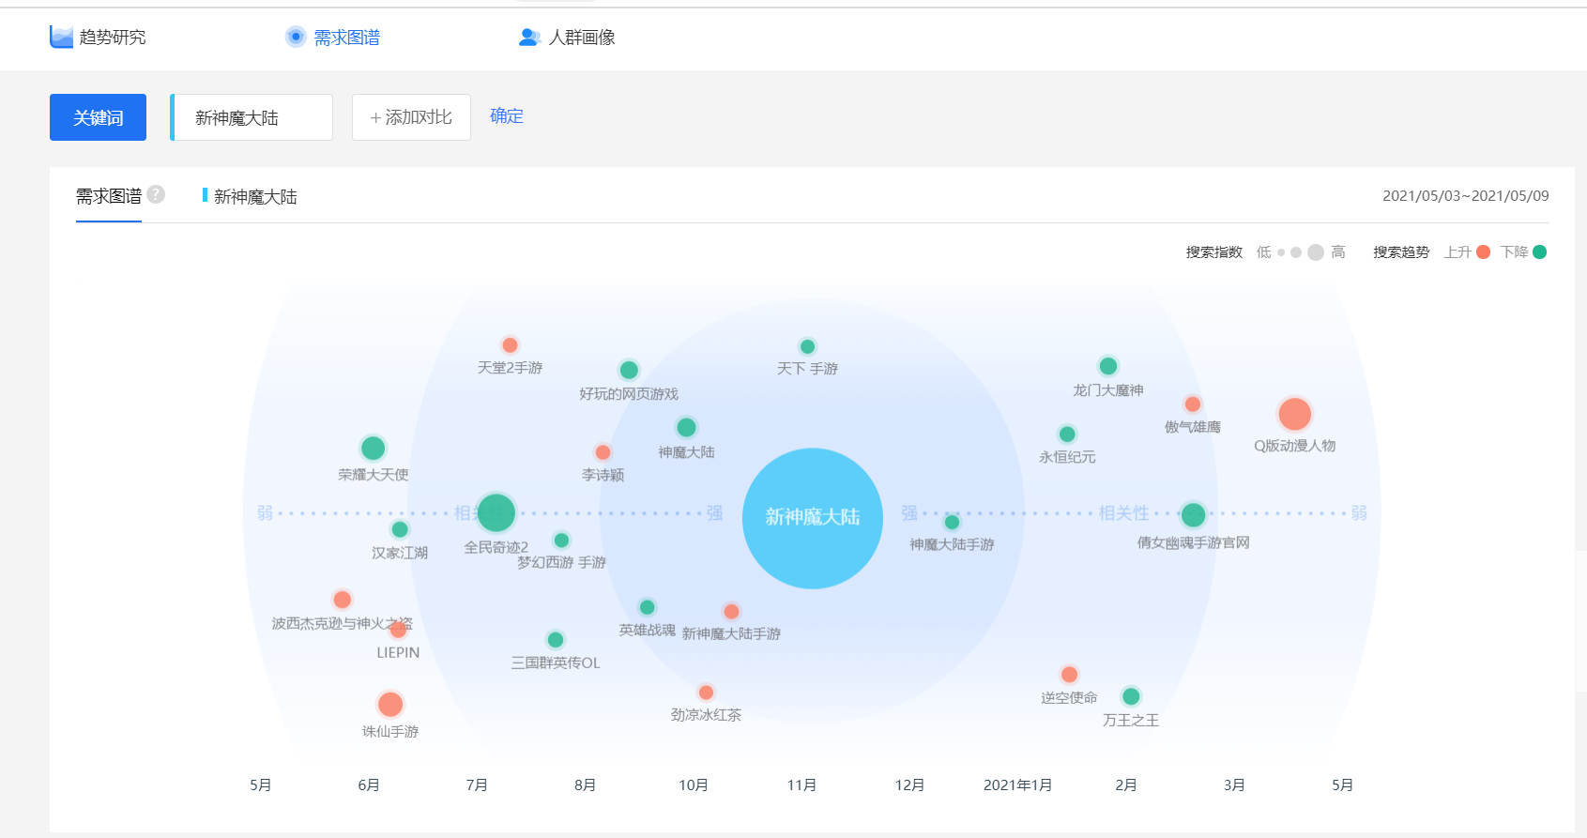Click the 波西杰克逊与神火之盗 bubble
The height and width of the screenshot is (838, 1587).
coord(343,600)
